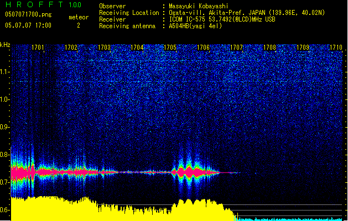348x221 pixels.
Task: Click the strong meteor echo burst near 1705
Action: [x=194, y=172]
